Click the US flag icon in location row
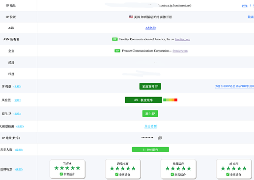 [x=131, y=17]
